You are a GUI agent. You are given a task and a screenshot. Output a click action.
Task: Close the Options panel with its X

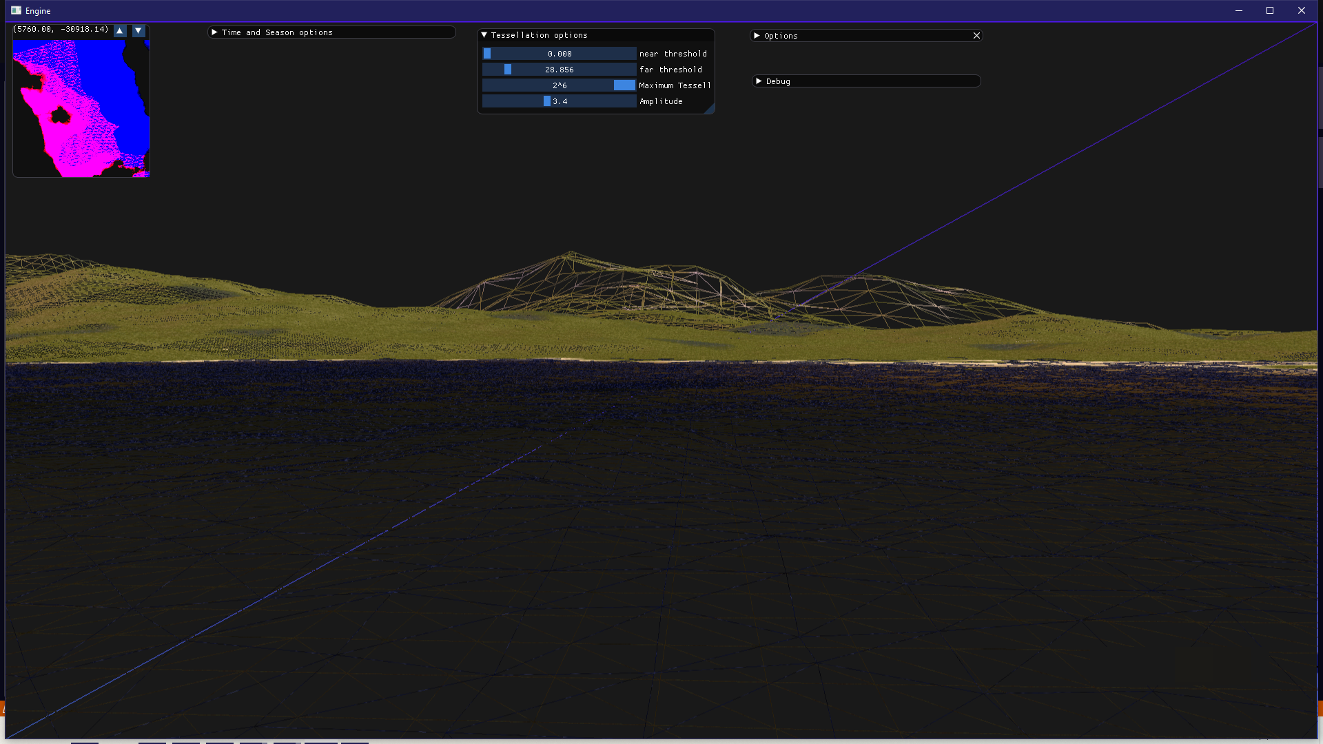coord(976,36)
